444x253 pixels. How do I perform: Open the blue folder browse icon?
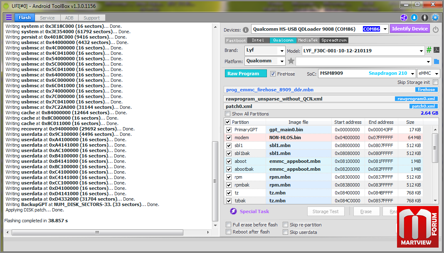pos(437,61)
